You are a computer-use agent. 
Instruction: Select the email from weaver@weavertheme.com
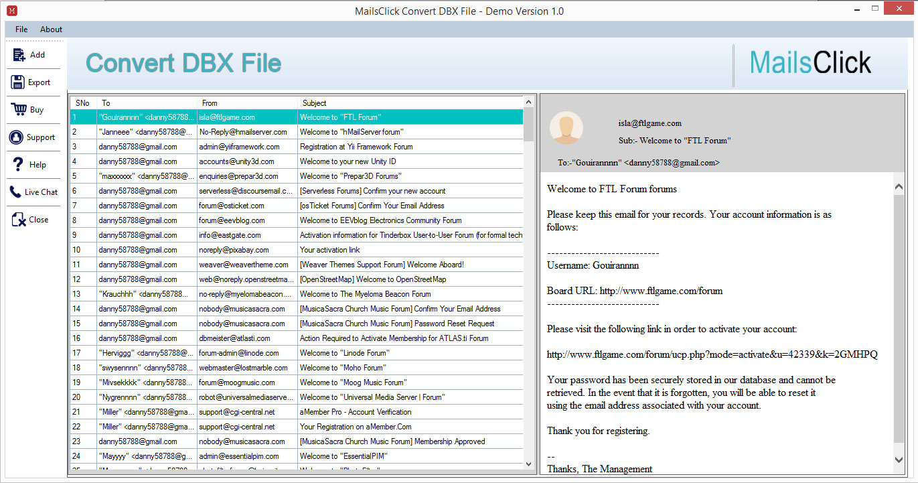coord(297,265)
